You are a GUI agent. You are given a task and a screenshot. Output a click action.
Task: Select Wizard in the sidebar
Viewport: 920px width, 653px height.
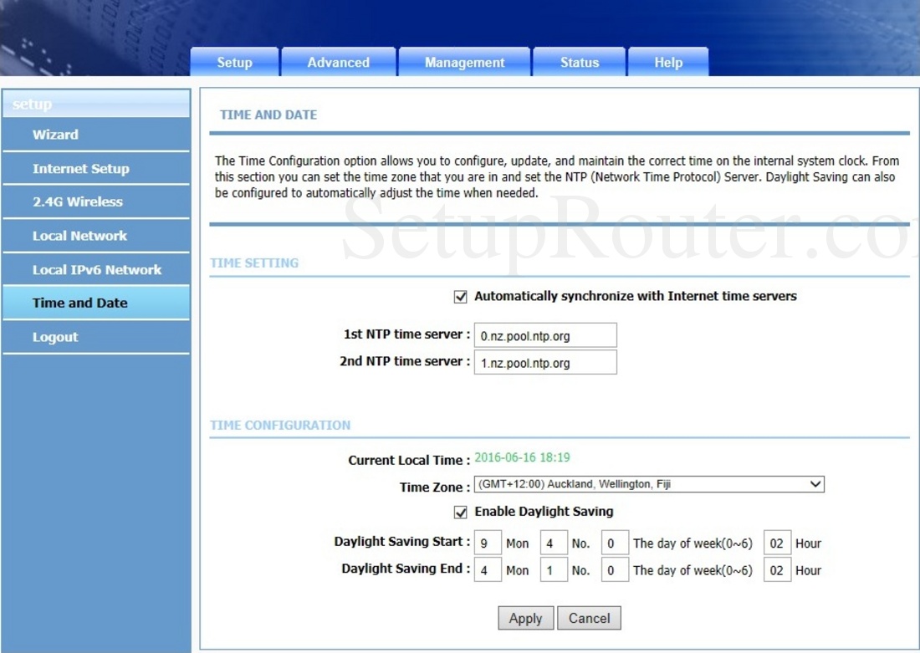96,135
